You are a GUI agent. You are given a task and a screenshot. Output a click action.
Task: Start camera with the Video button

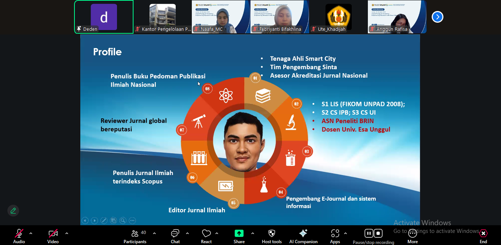coord(53,236)
